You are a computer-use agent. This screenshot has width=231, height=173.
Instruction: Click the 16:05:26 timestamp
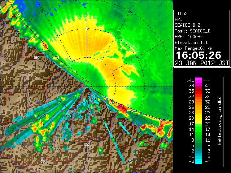[x=199, y=55]
